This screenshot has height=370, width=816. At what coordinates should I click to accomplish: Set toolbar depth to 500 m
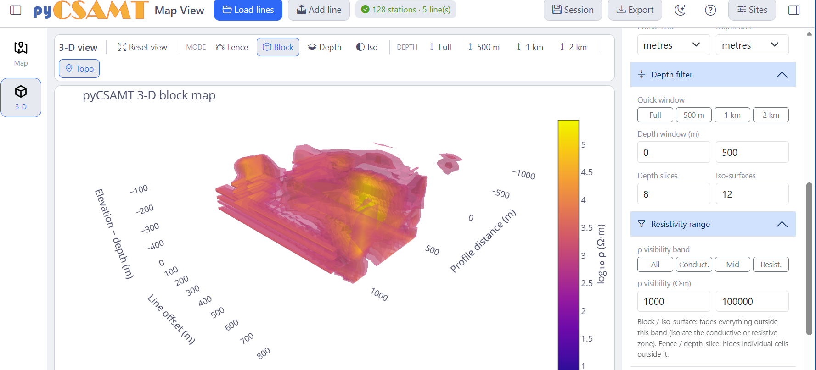484,47
